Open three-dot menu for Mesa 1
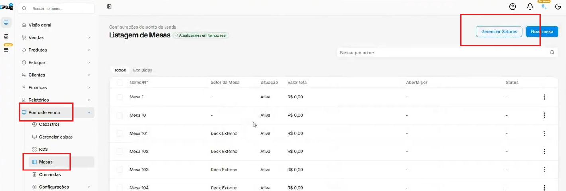The image size is (566, 191). coord(544,97)
